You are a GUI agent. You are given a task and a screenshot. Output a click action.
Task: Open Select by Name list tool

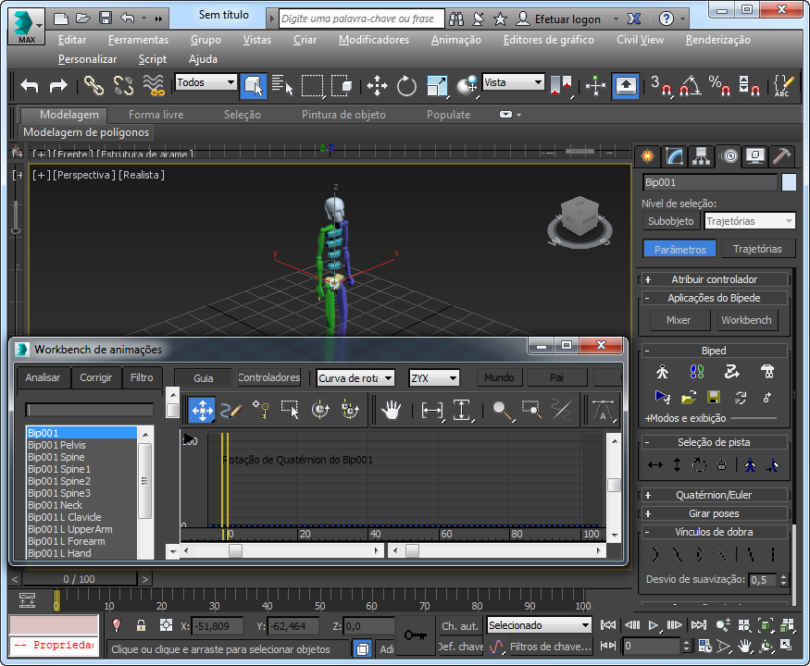click(x=282, y=86)
